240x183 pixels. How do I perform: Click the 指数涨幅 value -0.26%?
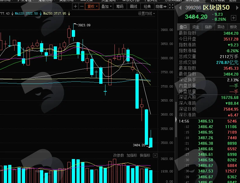232,51
